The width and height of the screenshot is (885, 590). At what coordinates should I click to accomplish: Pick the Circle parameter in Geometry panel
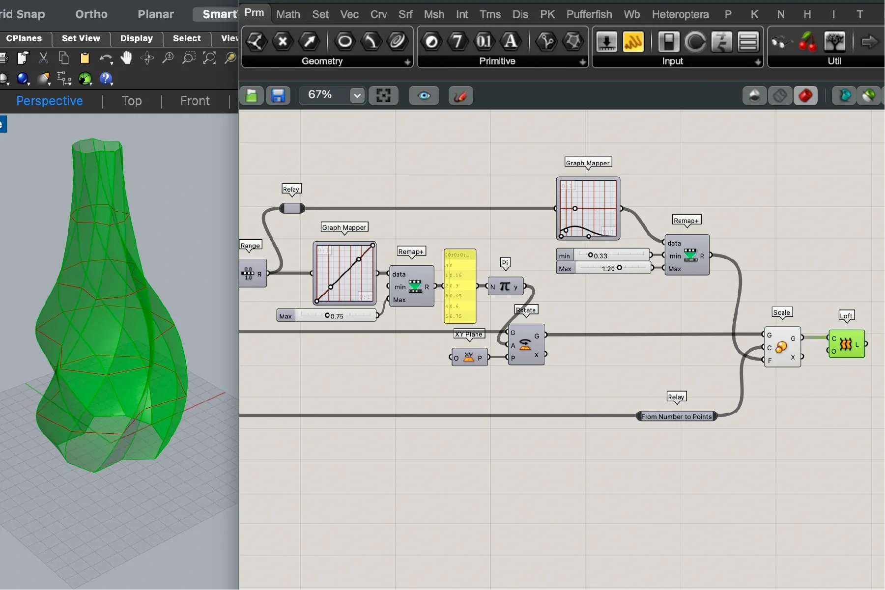(345, 41)
